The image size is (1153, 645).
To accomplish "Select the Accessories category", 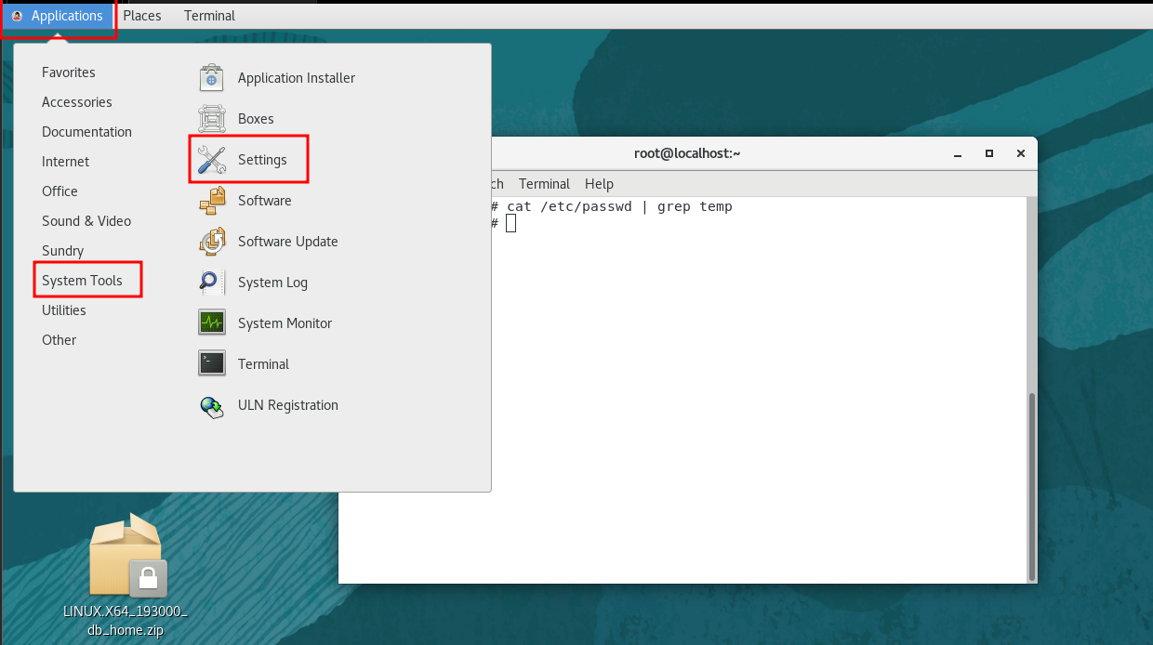I will [77, 102].
